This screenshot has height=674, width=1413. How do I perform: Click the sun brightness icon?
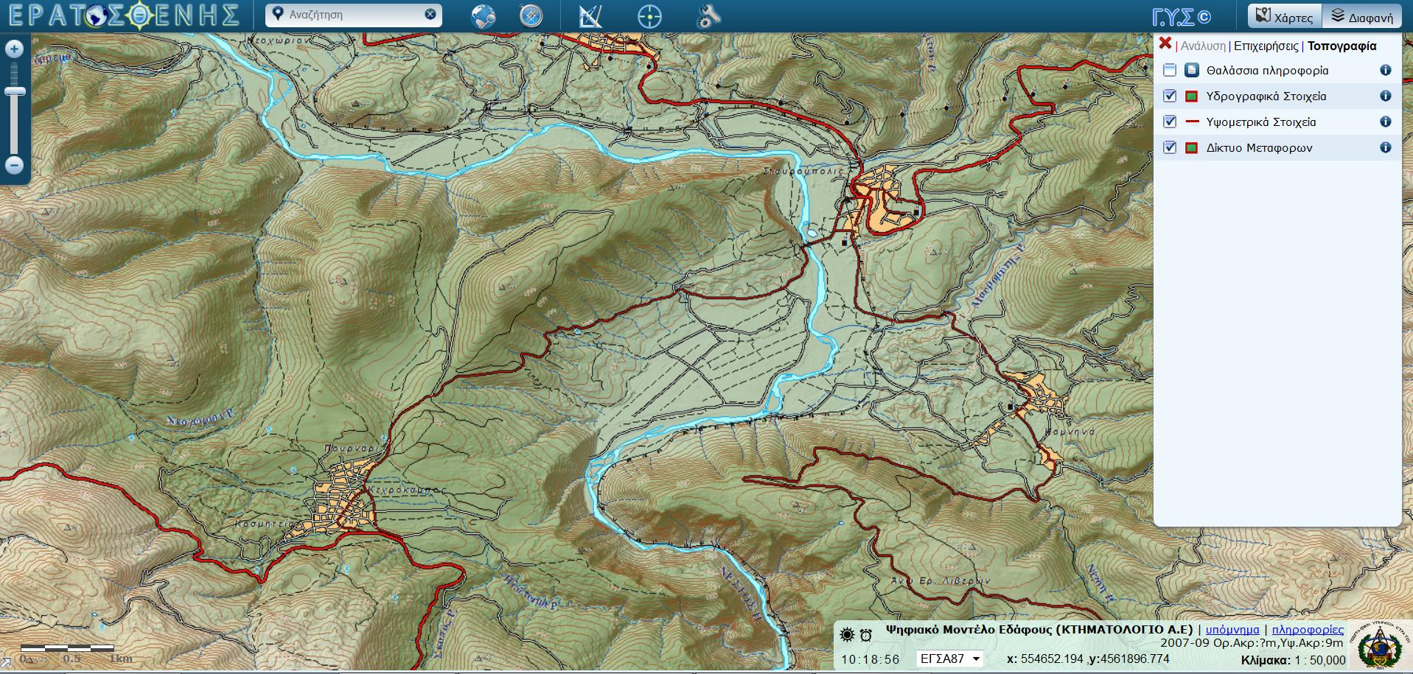[847, 634]
